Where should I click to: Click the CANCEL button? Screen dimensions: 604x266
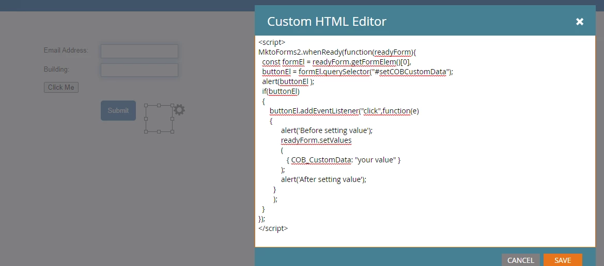(520, 260)
